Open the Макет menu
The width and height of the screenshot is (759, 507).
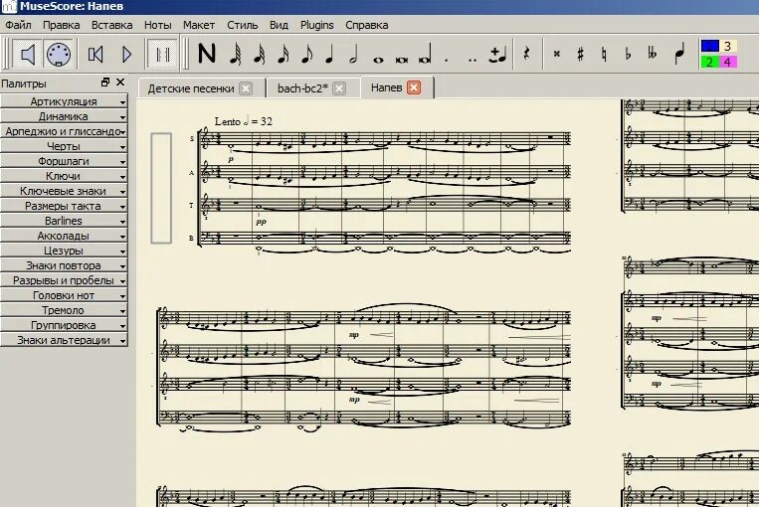199,25
